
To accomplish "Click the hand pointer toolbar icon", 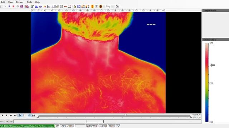I will [75, 6].
